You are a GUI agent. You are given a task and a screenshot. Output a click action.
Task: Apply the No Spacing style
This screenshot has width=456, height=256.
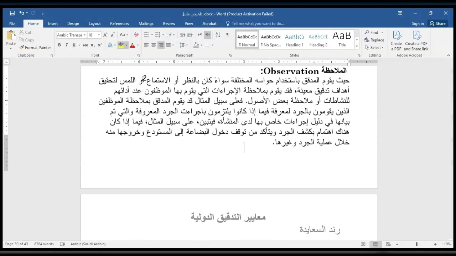pos(270,39)
